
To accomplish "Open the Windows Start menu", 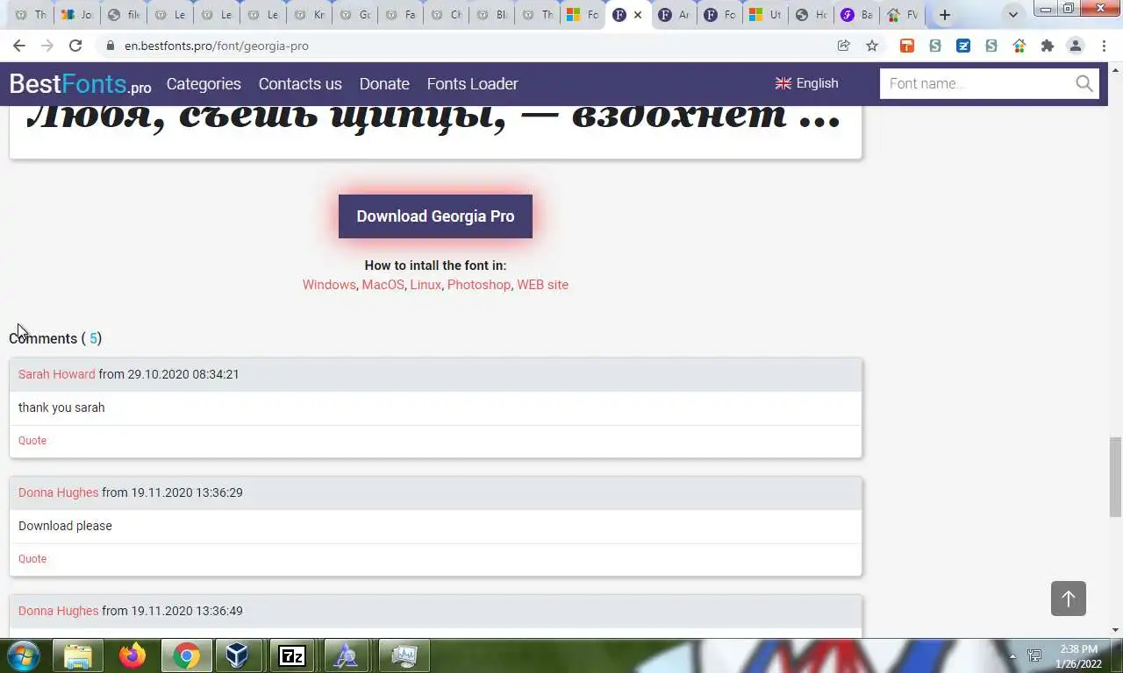I will 24,655.
